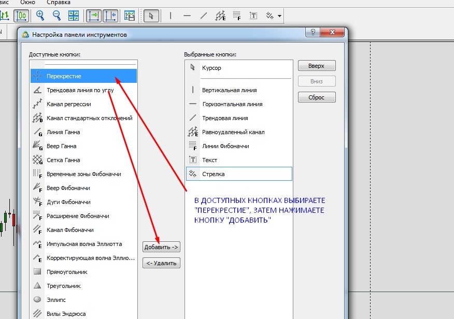Viewport: 454px width, 319px height.
Task: Select vertical line tool in toolbar
Action: 171,16
